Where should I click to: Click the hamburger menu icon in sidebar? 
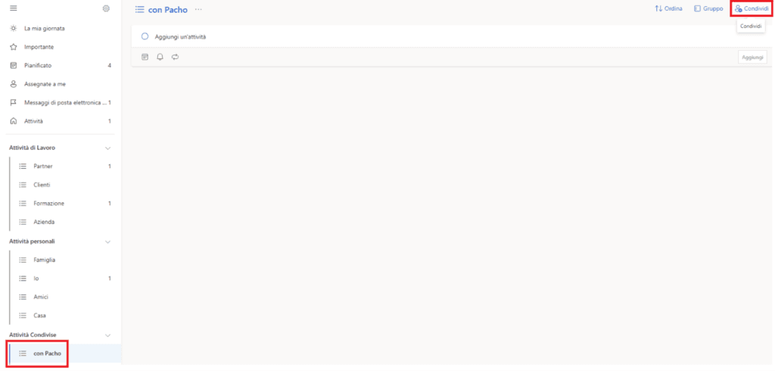coord(14,8)
